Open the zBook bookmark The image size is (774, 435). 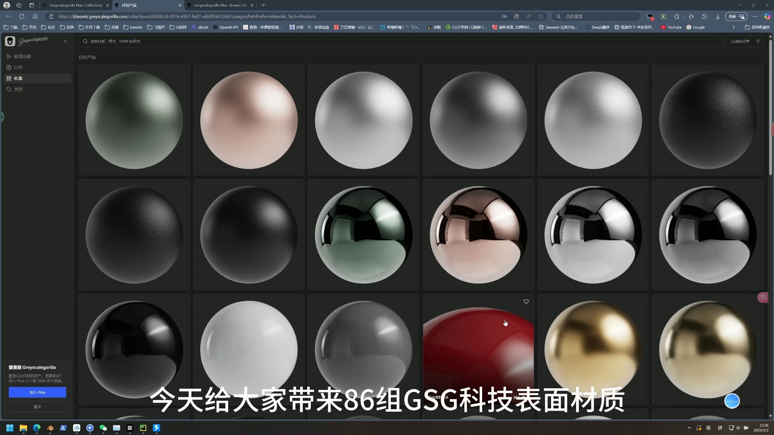click(200, 27)
